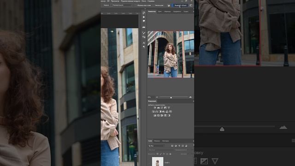Open the Navigator panel flyout menu
295x166 pixels.
coord(193,12)
